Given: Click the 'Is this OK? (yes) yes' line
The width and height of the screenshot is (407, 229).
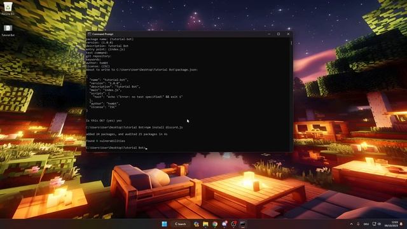Looking at the screenshot, I should point(104,120).
